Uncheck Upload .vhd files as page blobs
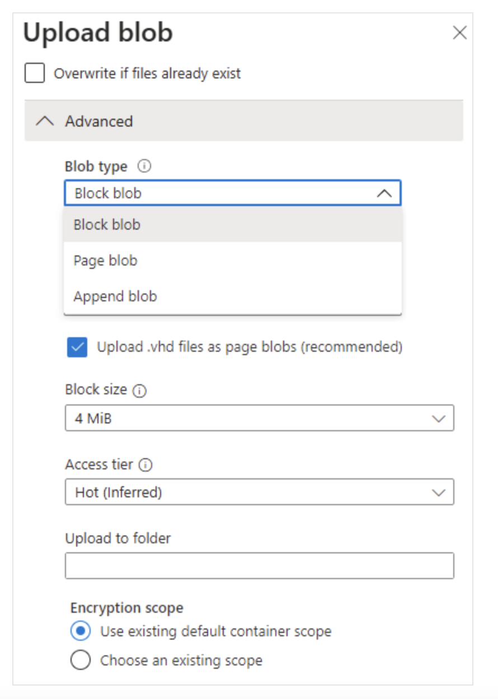This screenshot has height=699, width=498. [x=77, y=347]
